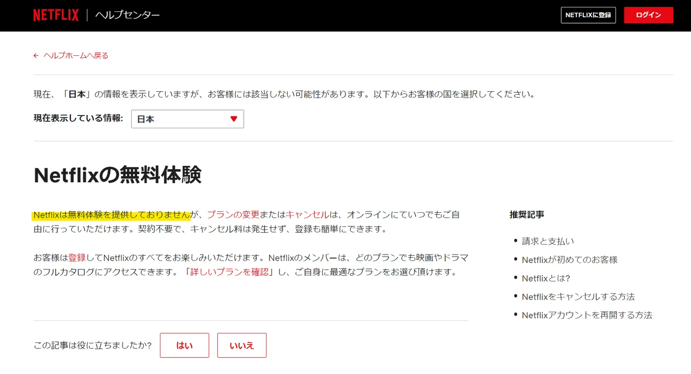Screen dimensions: 691x374
Task: Answer いいえ to the helpful question
Action: (242, 345)
